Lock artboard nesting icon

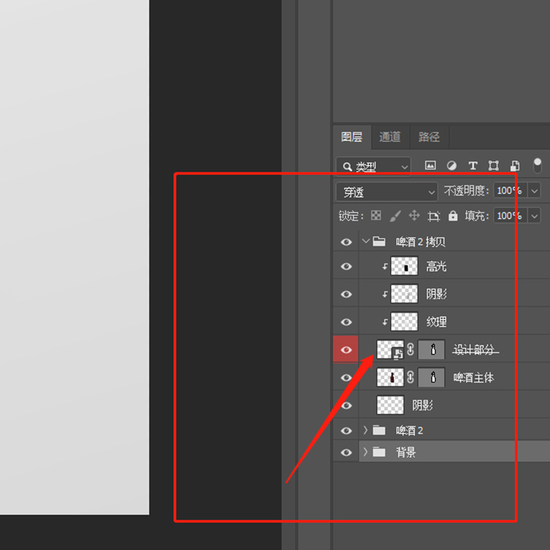[x=433, y=216]
